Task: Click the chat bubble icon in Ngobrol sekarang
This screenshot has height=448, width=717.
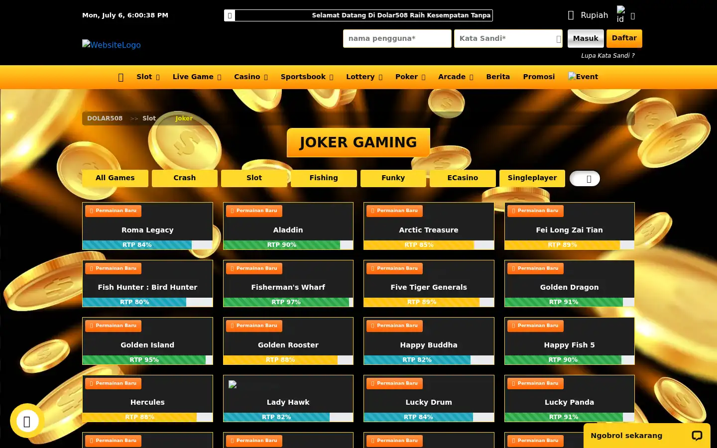Action: click(697, 436)
